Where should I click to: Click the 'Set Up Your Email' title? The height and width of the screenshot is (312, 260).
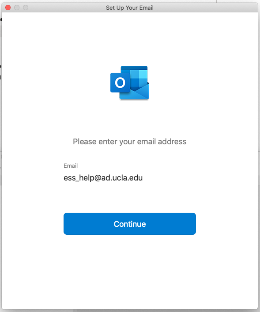130,8
